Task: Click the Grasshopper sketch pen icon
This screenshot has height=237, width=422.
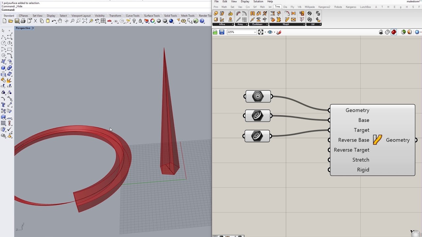Action: (279, 32)
